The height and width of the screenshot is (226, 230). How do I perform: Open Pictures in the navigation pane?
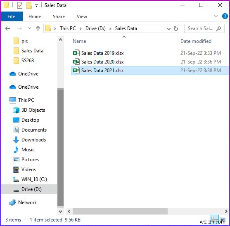30,160
